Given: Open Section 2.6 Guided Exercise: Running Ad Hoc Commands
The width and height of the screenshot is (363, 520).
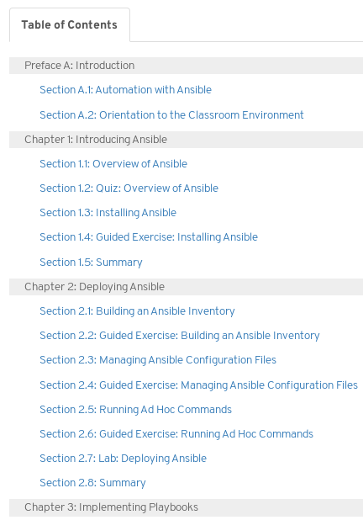Looking at the screenshot, I should click(x=176, y=434).
